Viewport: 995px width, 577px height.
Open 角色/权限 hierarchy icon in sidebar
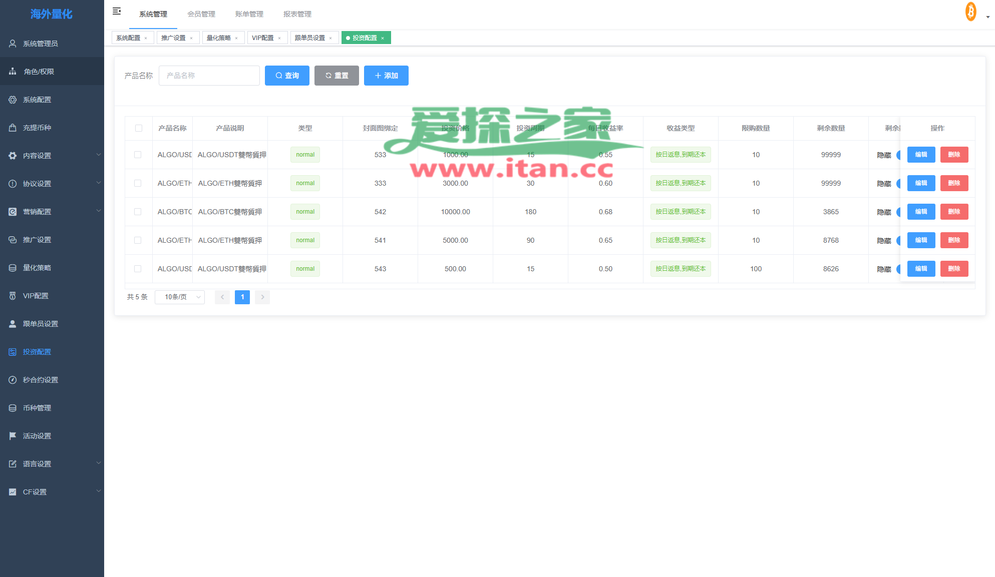point(13,72)
